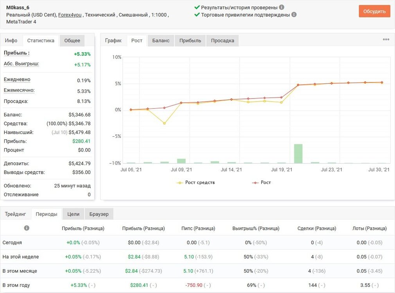Viewport: 395px width, 293px height.
Task: Click the Абс. Выигрыш label
Action: [22, 64]
